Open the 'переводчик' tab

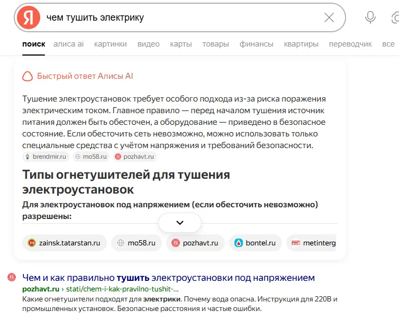pos(350,44)
